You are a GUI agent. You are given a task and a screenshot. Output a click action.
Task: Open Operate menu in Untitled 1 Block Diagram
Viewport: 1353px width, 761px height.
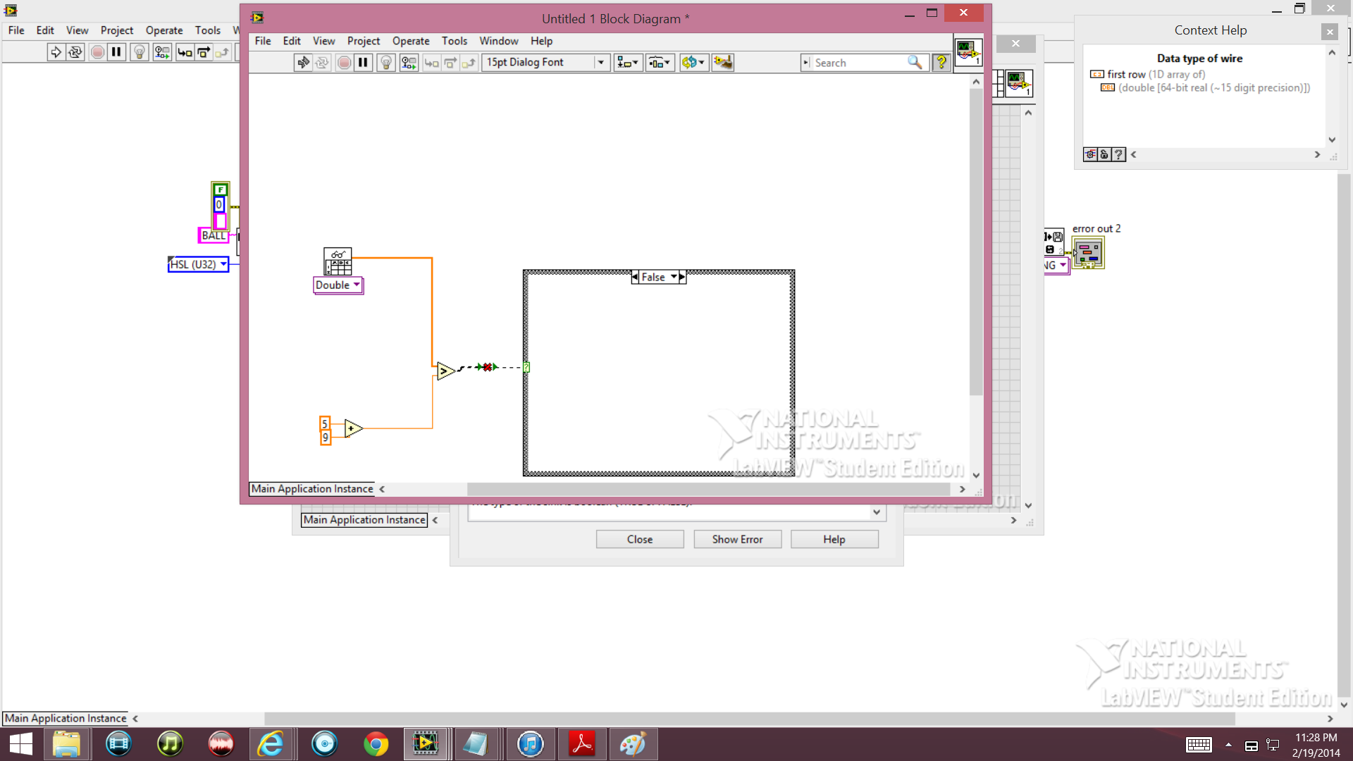click(411, 41)
